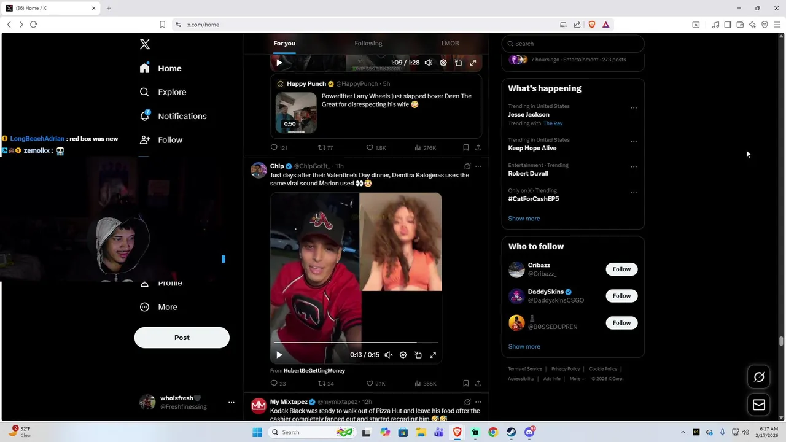
Task: Open options for Keep Hope Alive trend
Action: 634,141
